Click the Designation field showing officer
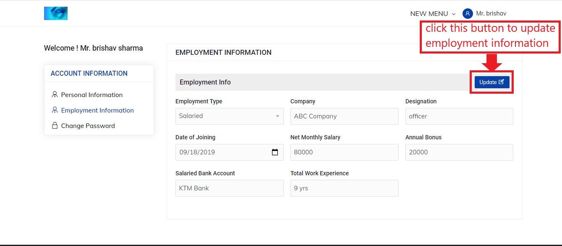The width and height of the screenshot is (562, 246). pyautogui.click(x=459, y=116)
